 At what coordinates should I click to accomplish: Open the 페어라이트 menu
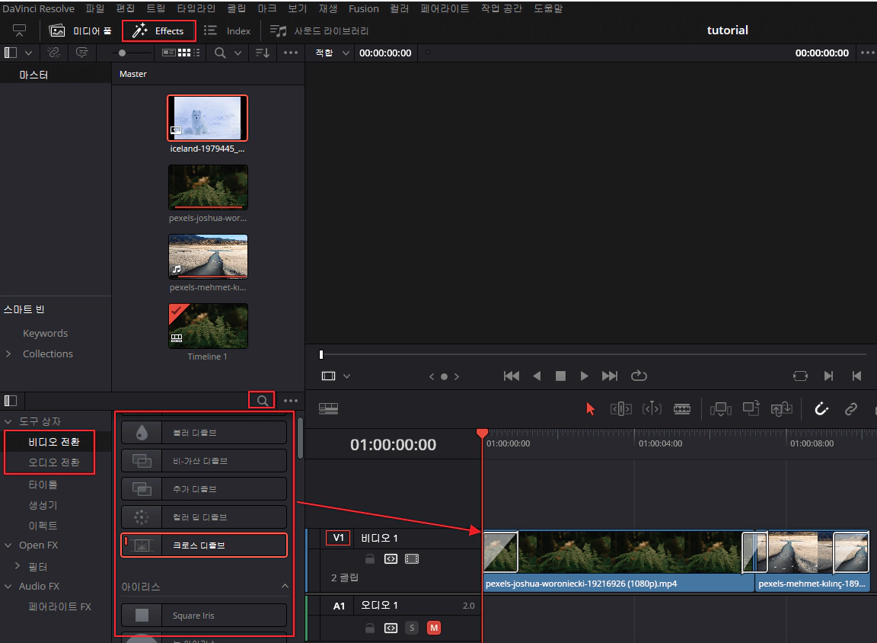(445, 8)
